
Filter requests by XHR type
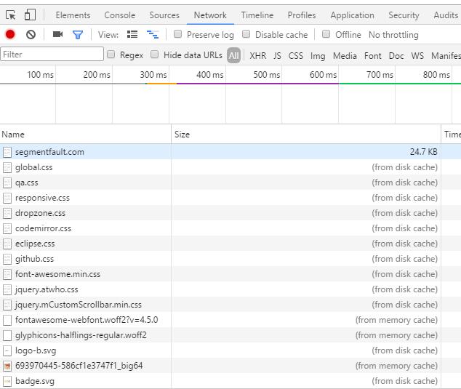tap(257, 55)
